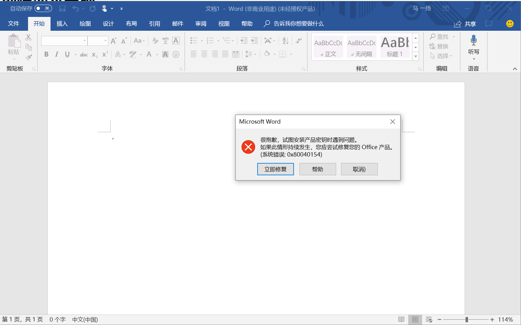This screenshot has width=521, height=325.
Task: Click the font color A button
Action: point(149,54)
